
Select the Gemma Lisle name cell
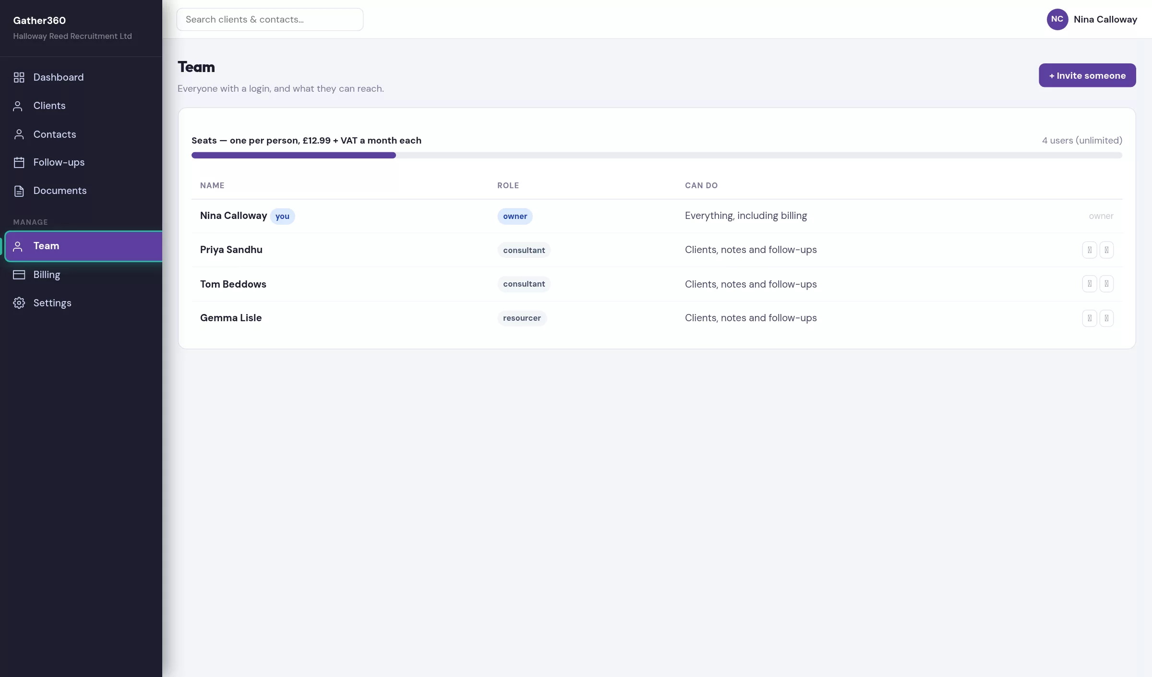(231, 318)
